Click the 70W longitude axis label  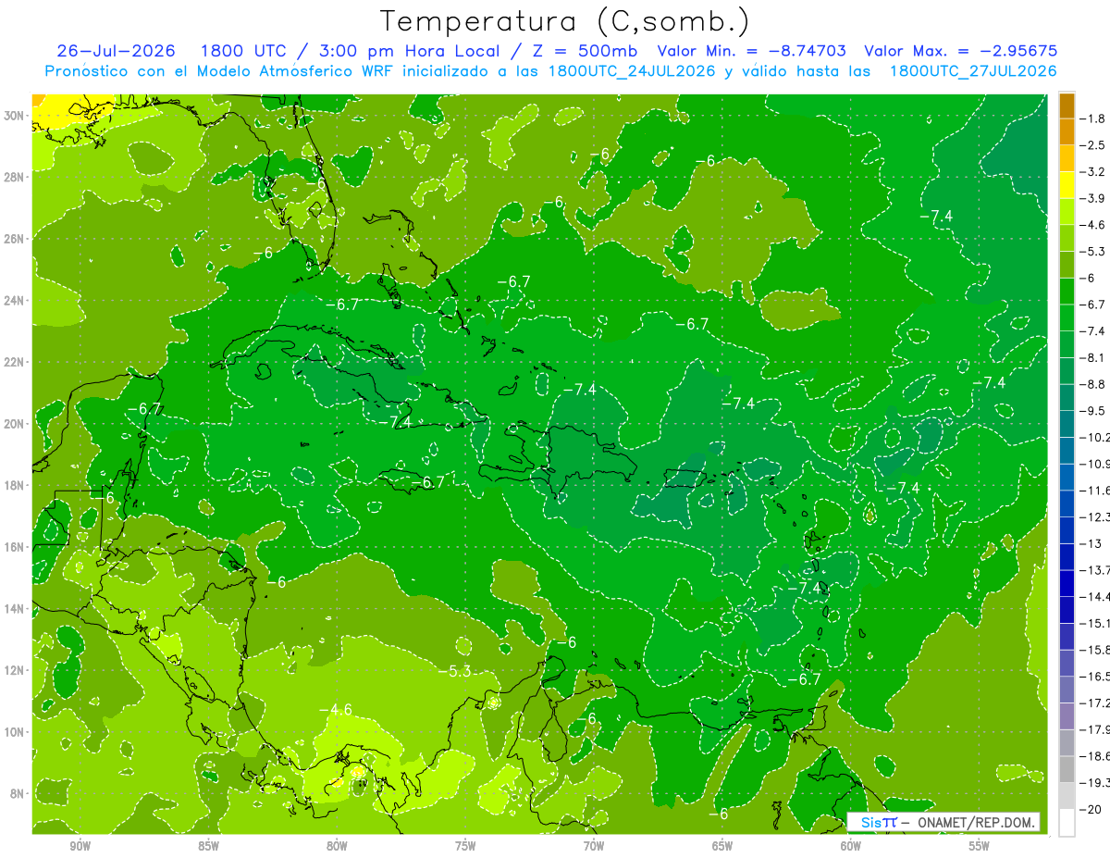[594, 847]
